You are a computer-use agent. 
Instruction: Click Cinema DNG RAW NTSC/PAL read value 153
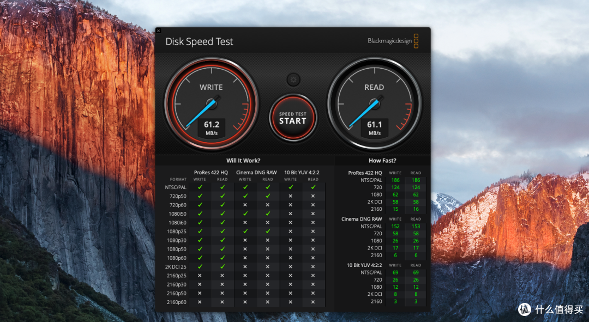(x=416, y=226)
